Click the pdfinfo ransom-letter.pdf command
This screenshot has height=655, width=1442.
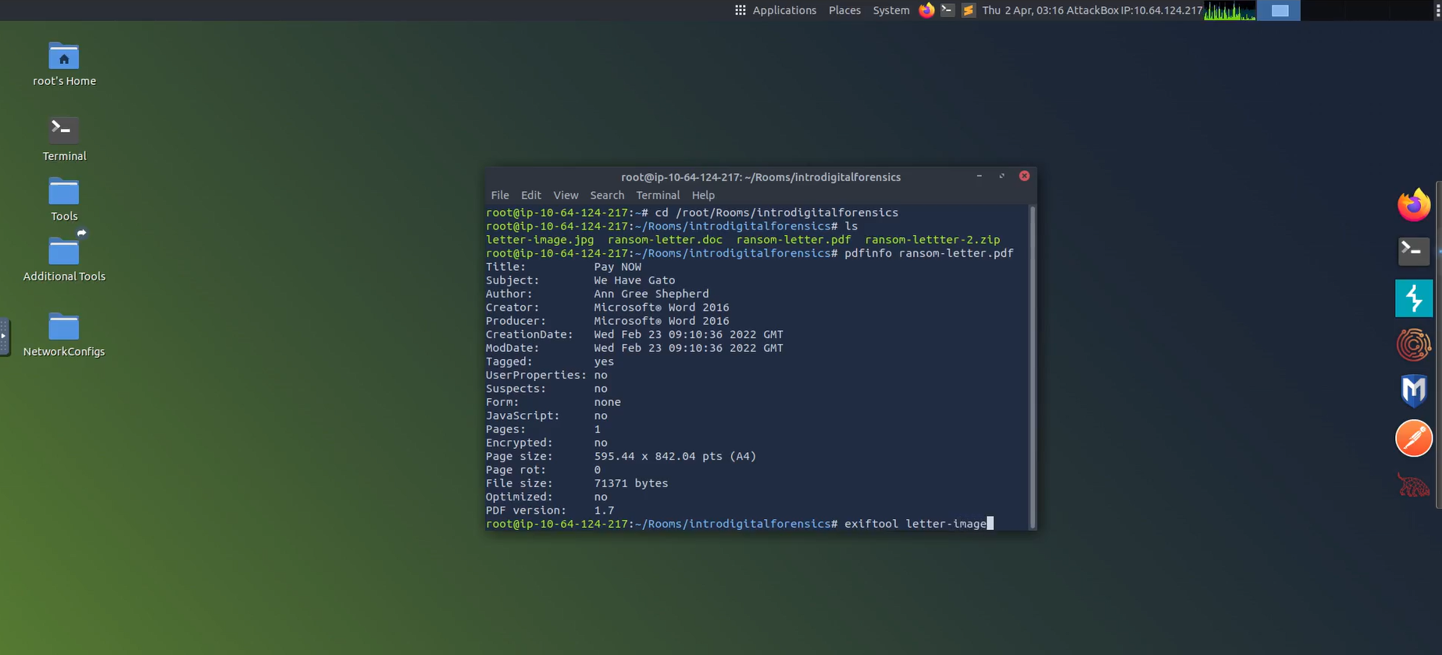(x=929, y=253)
